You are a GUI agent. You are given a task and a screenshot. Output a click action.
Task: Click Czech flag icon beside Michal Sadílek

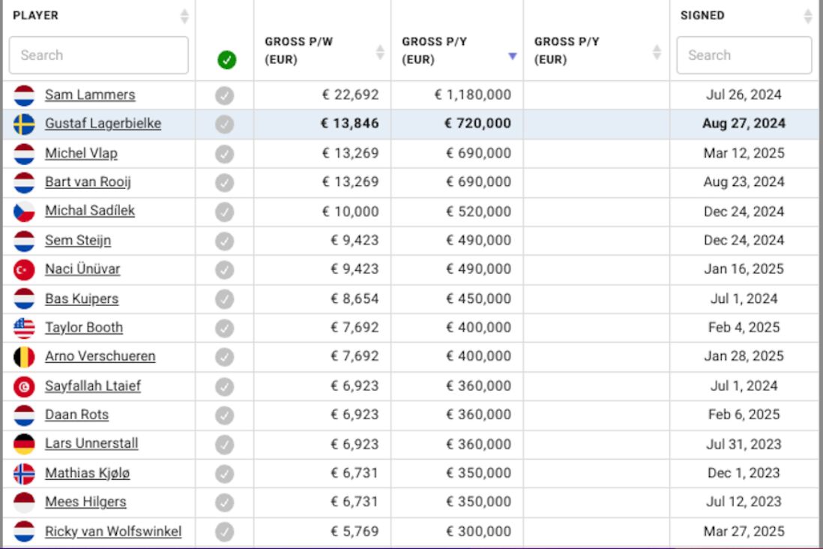(24, 211)
